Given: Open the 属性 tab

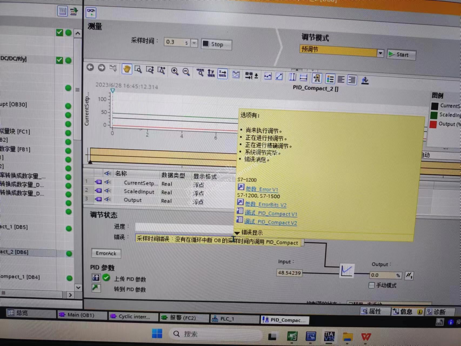Looking at the screenshot, I should [x=375, y=311].
